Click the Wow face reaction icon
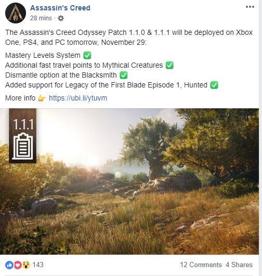The image size is (262, 276). coord(26,265)
